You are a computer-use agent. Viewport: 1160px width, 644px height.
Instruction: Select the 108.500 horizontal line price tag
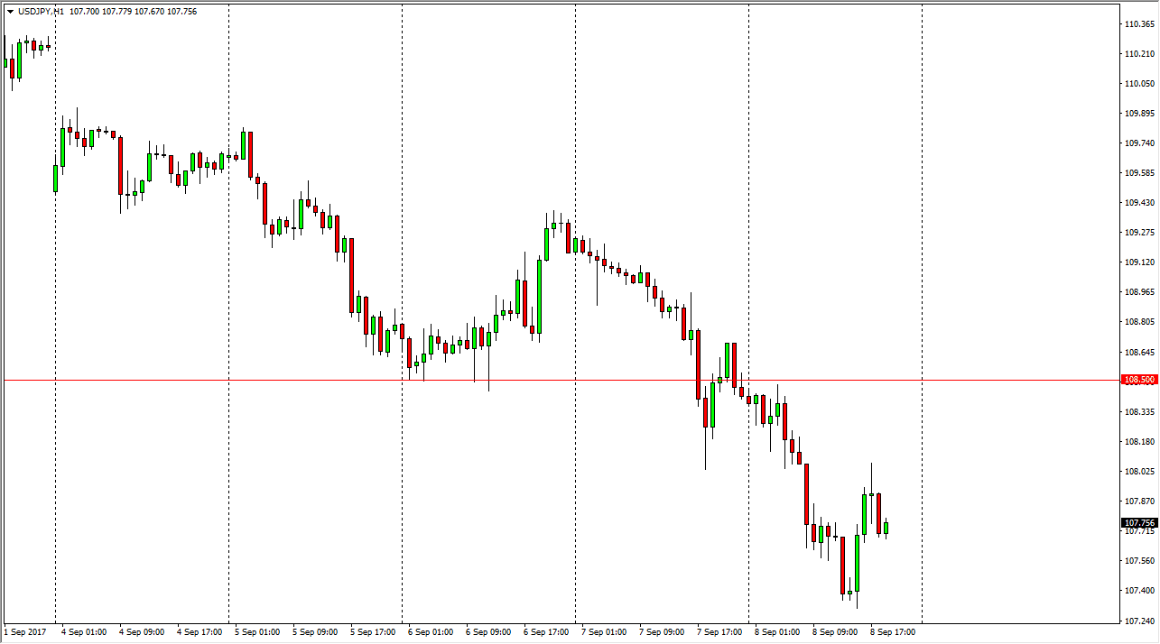click(x=1138, y=380)
